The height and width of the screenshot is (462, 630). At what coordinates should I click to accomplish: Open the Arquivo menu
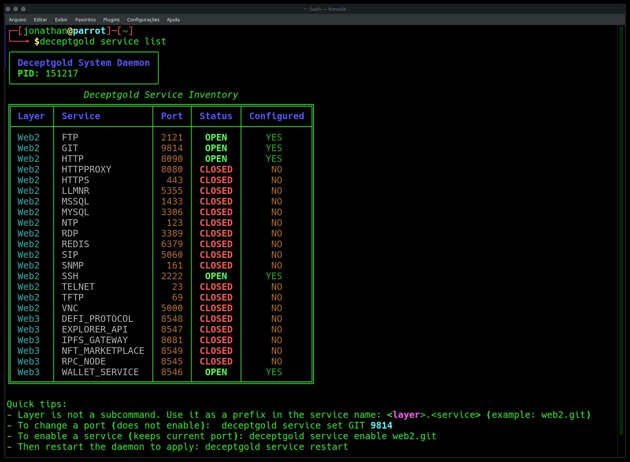pos(17,19)
